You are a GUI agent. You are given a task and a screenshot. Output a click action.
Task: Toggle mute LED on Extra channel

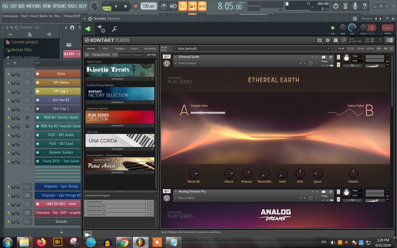click(x=8, y=74)
